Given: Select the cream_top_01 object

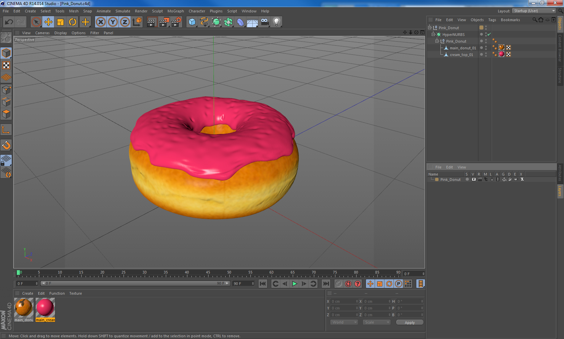Looking at the screenshot, I should [x=461, y=55].
